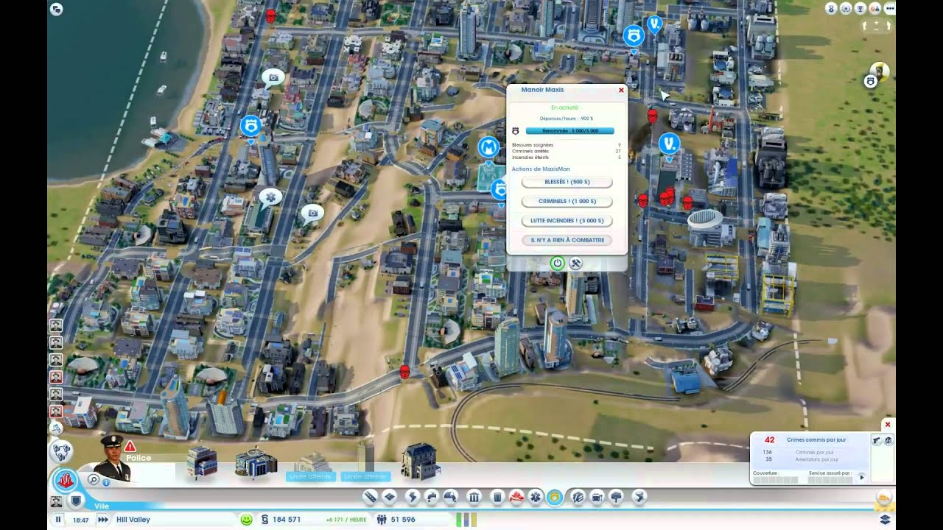Click the police station marker near the waterfront
This screenshot has height=530, width=943.
pos(250,127)
